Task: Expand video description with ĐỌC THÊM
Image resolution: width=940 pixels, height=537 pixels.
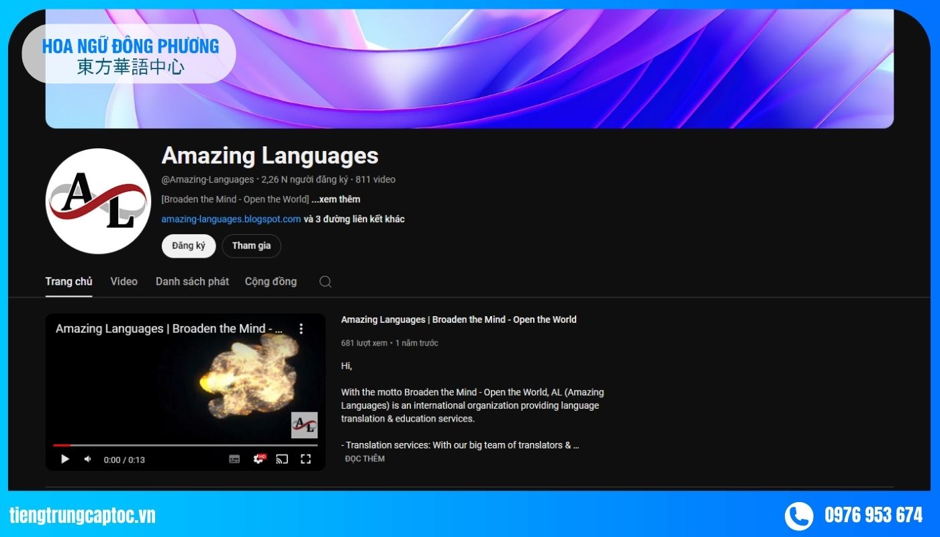Action: coord(365,459)
